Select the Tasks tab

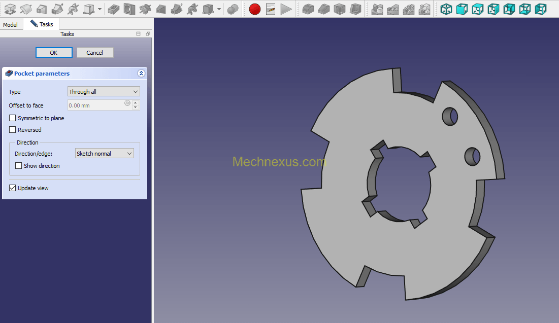42,24
